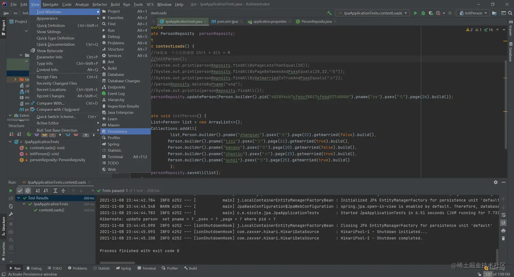Collapse the Test Results tree node
This screenshot has height=277, width=514.
pos(19,198)
